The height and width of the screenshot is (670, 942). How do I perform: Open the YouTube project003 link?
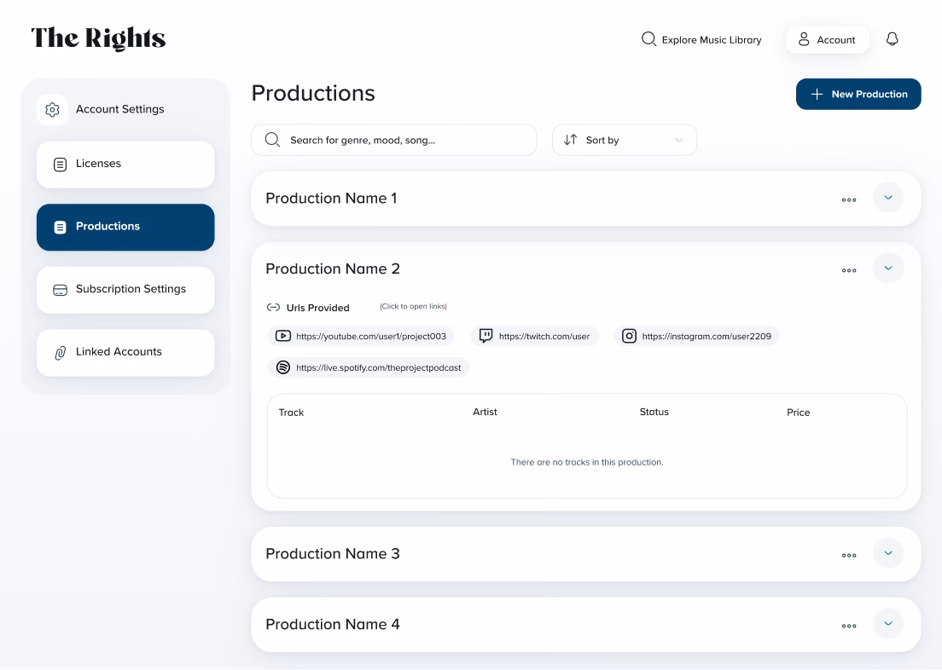370,336
